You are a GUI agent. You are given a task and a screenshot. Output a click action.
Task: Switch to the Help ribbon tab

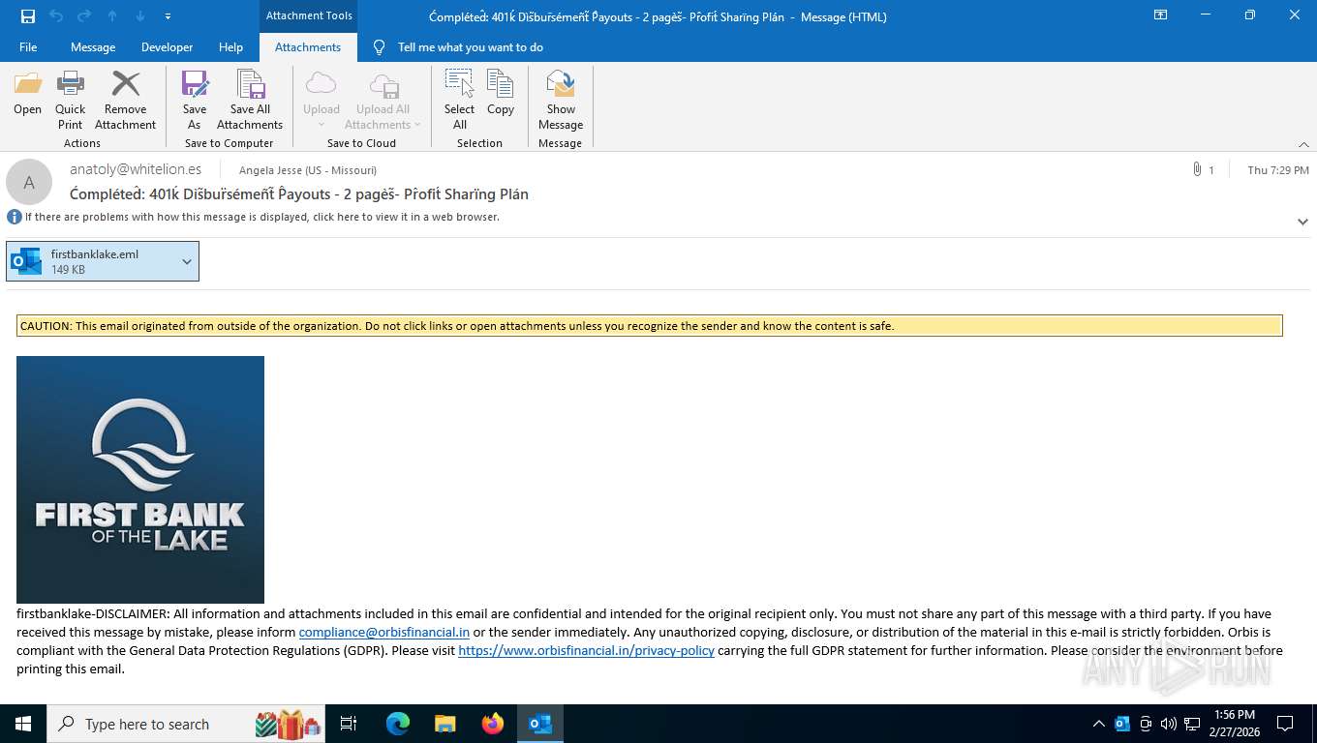coord(230,47)
